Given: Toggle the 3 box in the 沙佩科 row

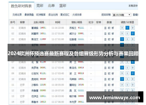Looking at the screenshot, I should point(122,85).
